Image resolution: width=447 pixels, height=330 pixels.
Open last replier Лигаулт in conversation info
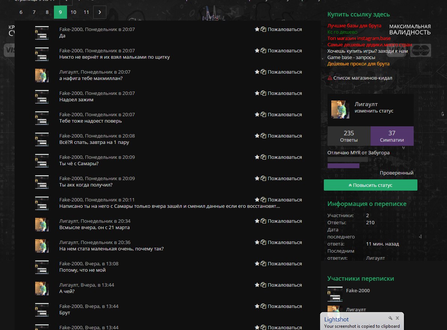click(375, 258)
